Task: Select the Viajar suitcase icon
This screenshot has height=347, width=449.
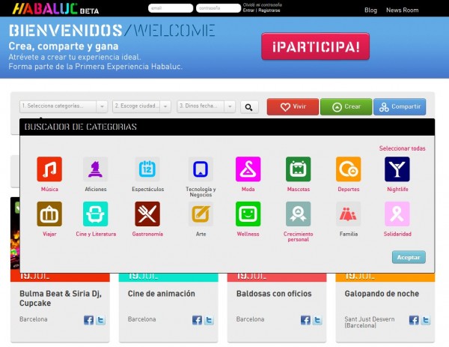Action: pyautogui.click(x=49, y=214)
